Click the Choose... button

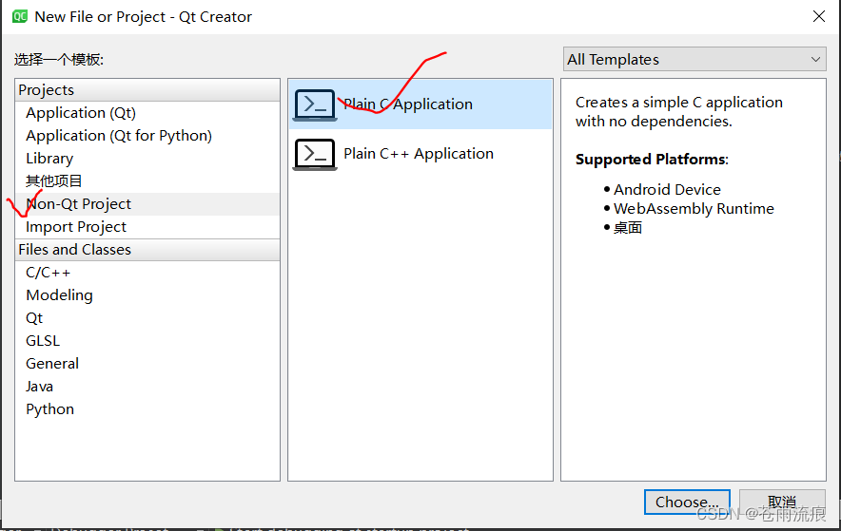coord(687,503)
